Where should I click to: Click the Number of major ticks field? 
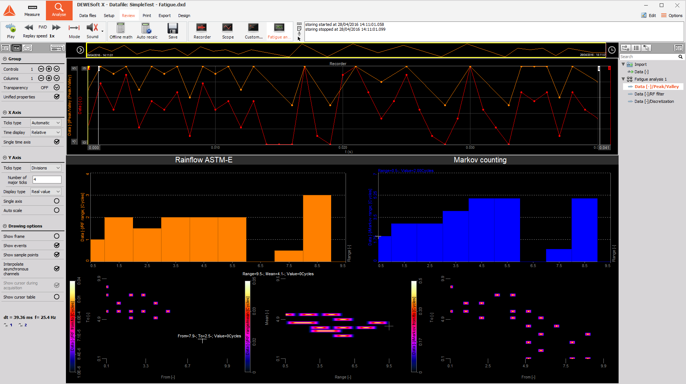[47, 180]
